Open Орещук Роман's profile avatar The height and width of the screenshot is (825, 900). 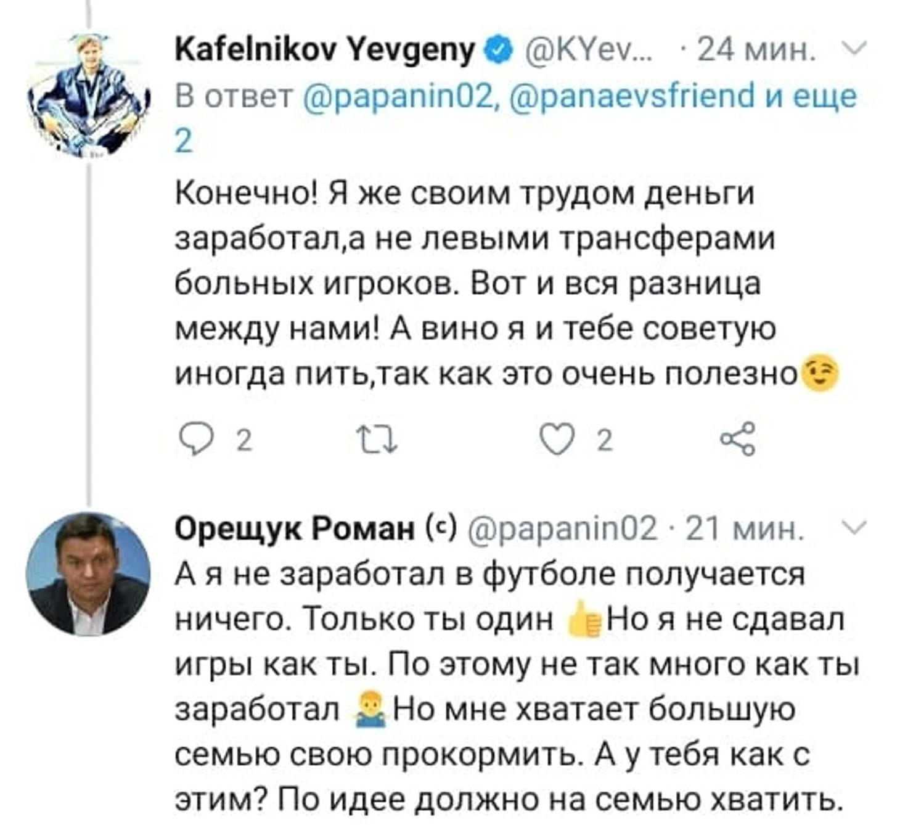click(x=89, y=574)
